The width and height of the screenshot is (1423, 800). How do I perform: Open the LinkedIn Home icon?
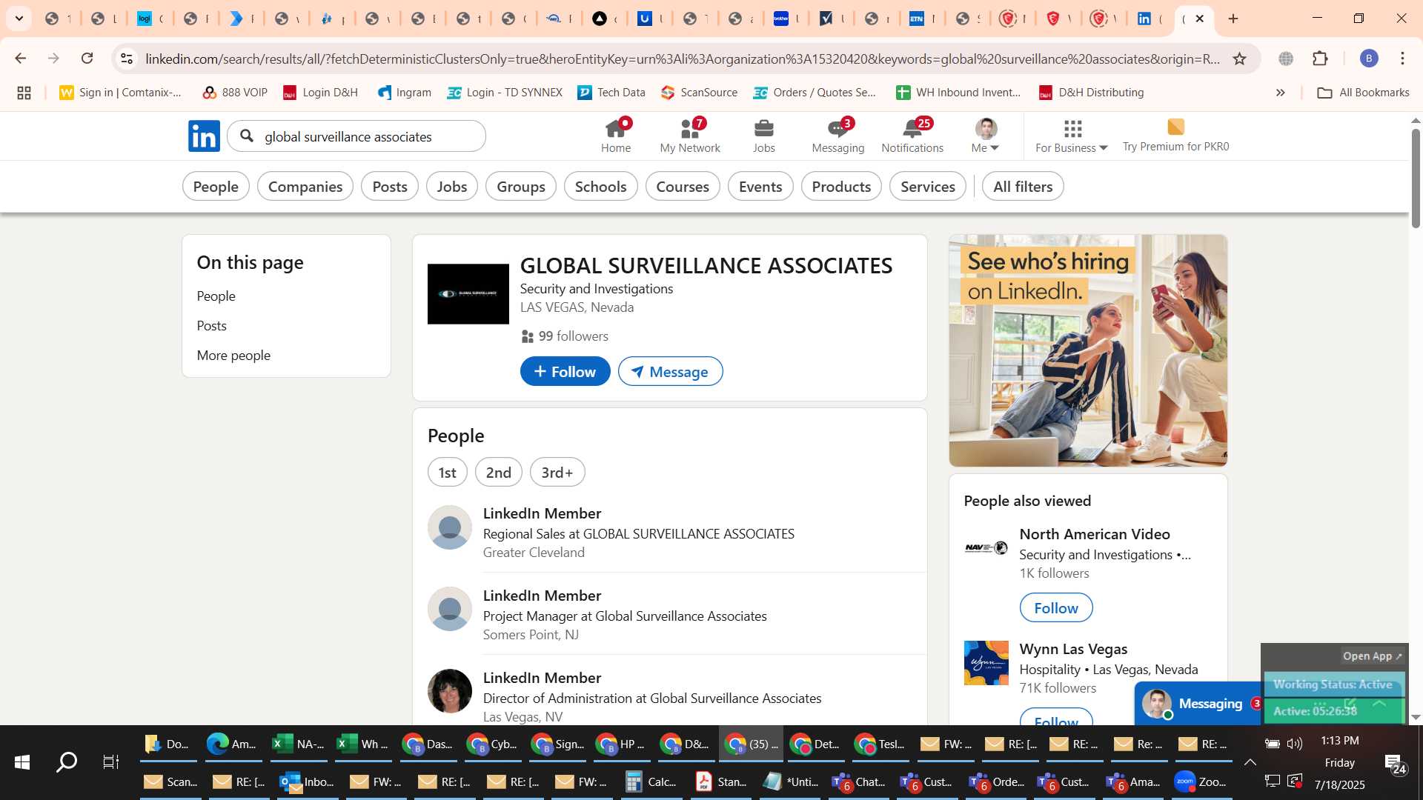(x=615, y=136)
